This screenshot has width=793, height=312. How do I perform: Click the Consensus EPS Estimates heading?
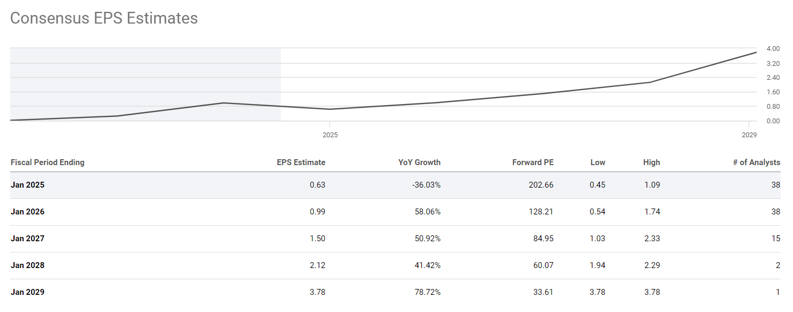pyautogui.click(x=104, y=18)
